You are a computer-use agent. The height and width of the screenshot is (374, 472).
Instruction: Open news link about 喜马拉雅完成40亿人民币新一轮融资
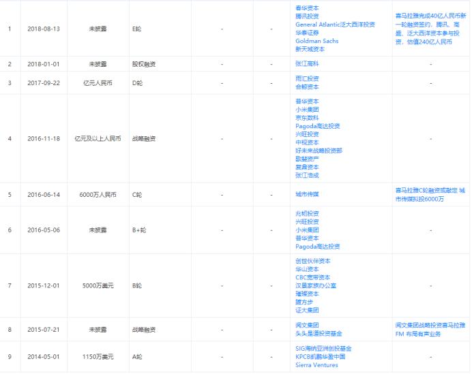(430, 29)
